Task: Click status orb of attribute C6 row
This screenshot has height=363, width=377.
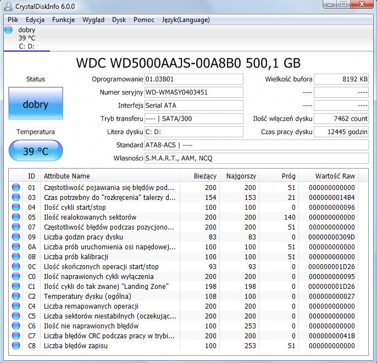Action: (16, 326)
